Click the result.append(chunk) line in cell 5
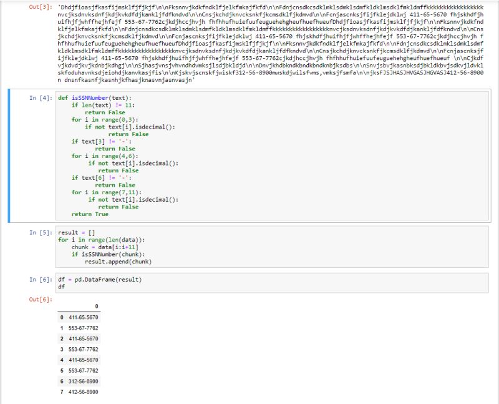 point(119,261)
